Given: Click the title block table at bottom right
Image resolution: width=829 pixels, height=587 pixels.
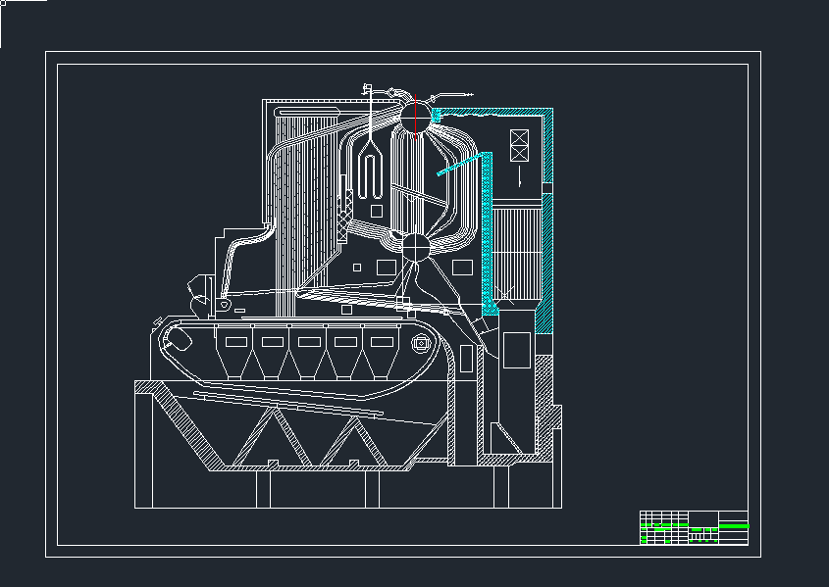Looking at the screenshot, I should point(694,527).
